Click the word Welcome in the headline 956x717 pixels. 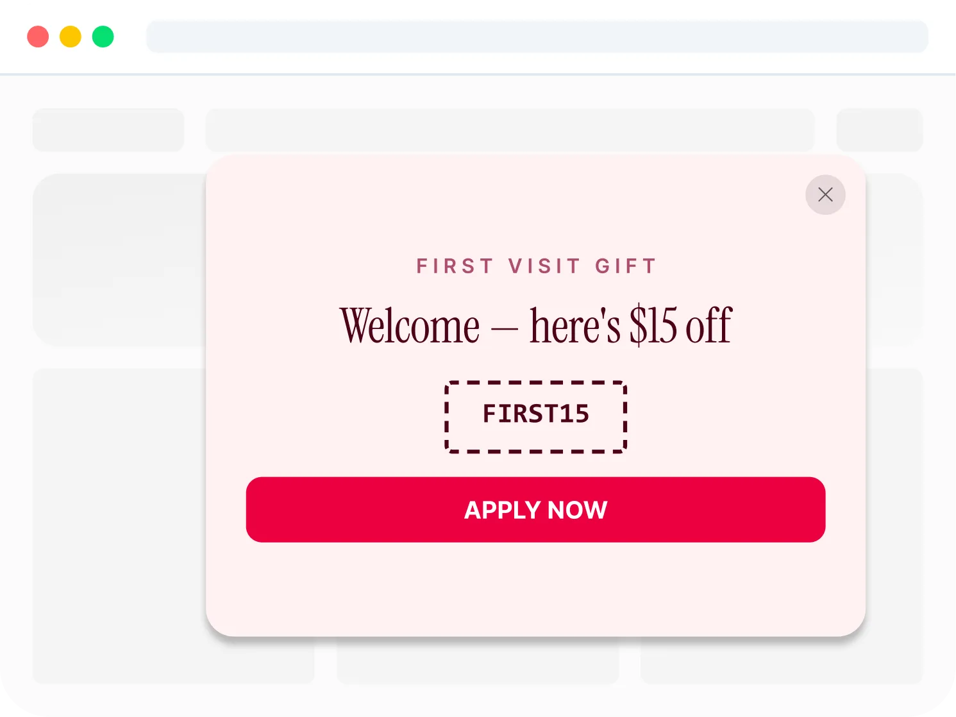click(410, 326)
